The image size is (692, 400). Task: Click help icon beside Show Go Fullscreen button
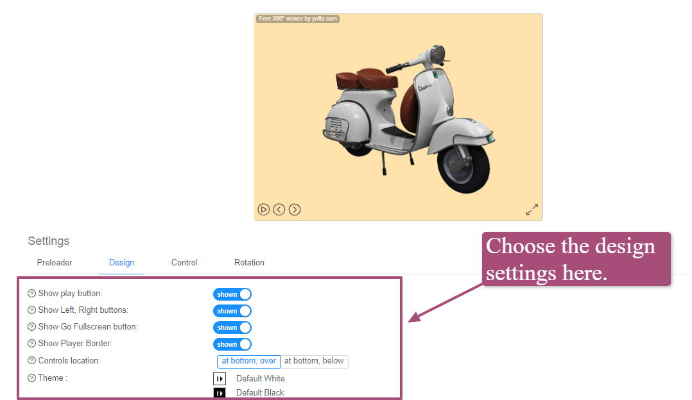click(x=32, y=327)
